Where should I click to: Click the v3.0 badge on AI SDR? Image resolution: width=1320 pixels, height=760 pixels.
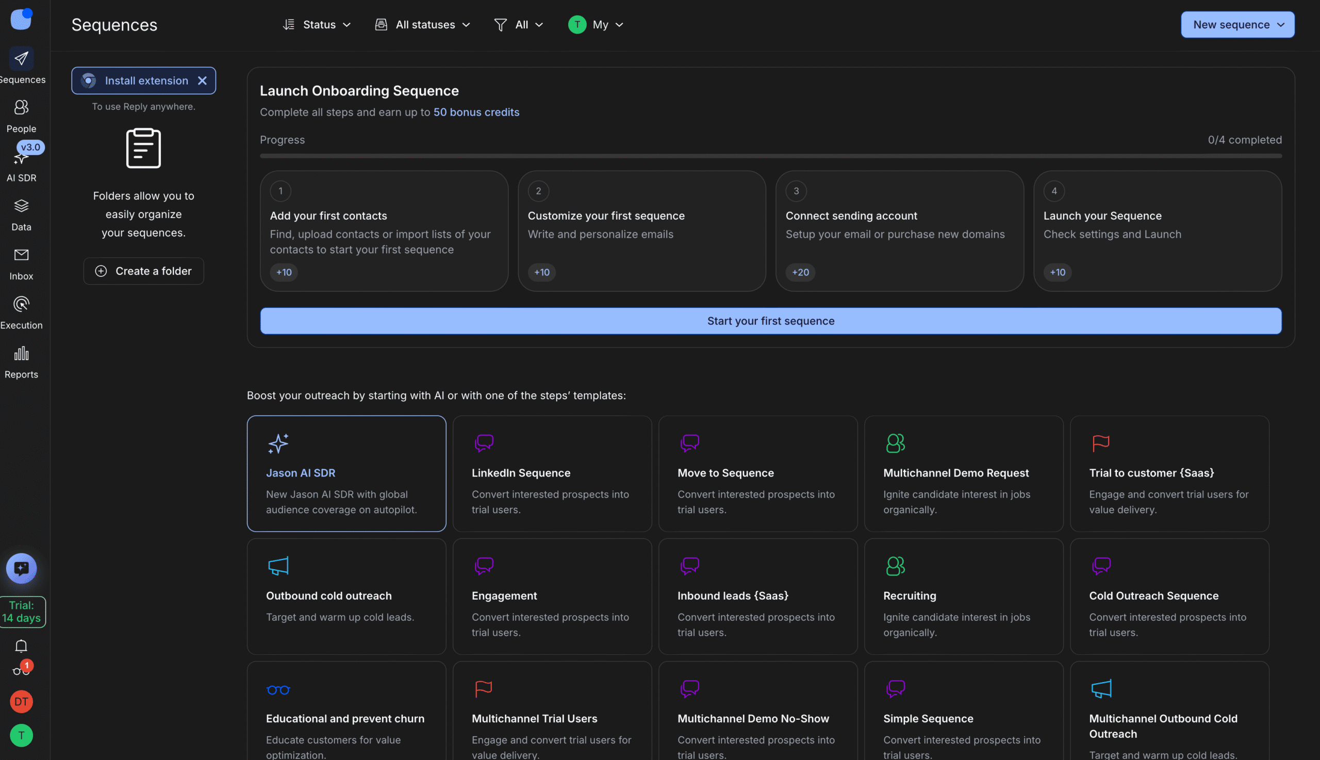pyautogui.click(x=30, y=147)
